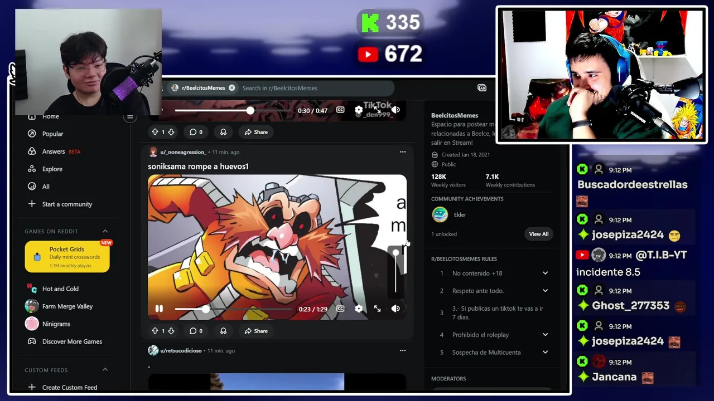
Task: Click the Farm Merge Valley game icon
Action: coord(32,306)
